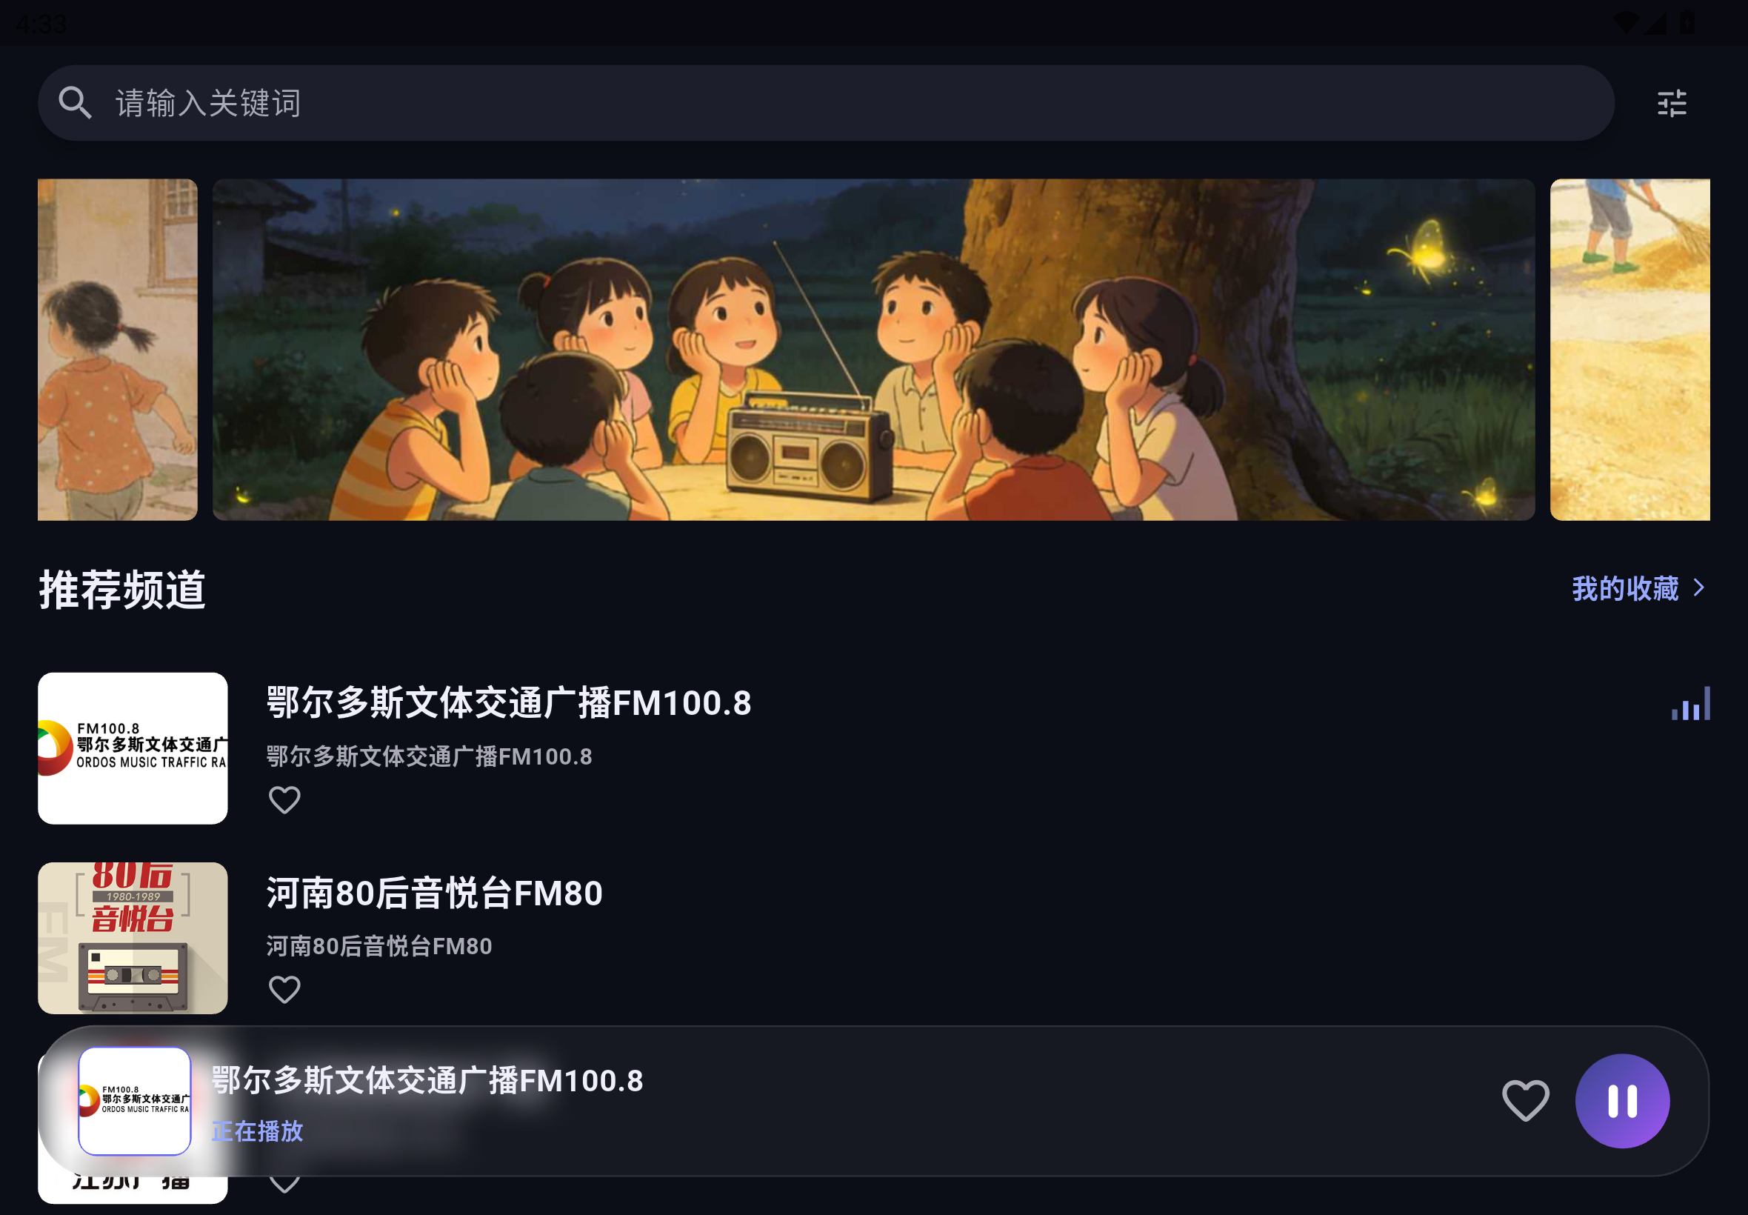
Task: Select the Ordos FM100.8 station logo thumbnail
Action: click(133, 748)
